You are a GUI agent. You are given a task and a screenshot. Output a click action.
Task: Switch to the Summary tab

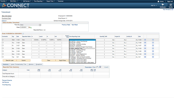pyautogui.click(x=6, y=64)
